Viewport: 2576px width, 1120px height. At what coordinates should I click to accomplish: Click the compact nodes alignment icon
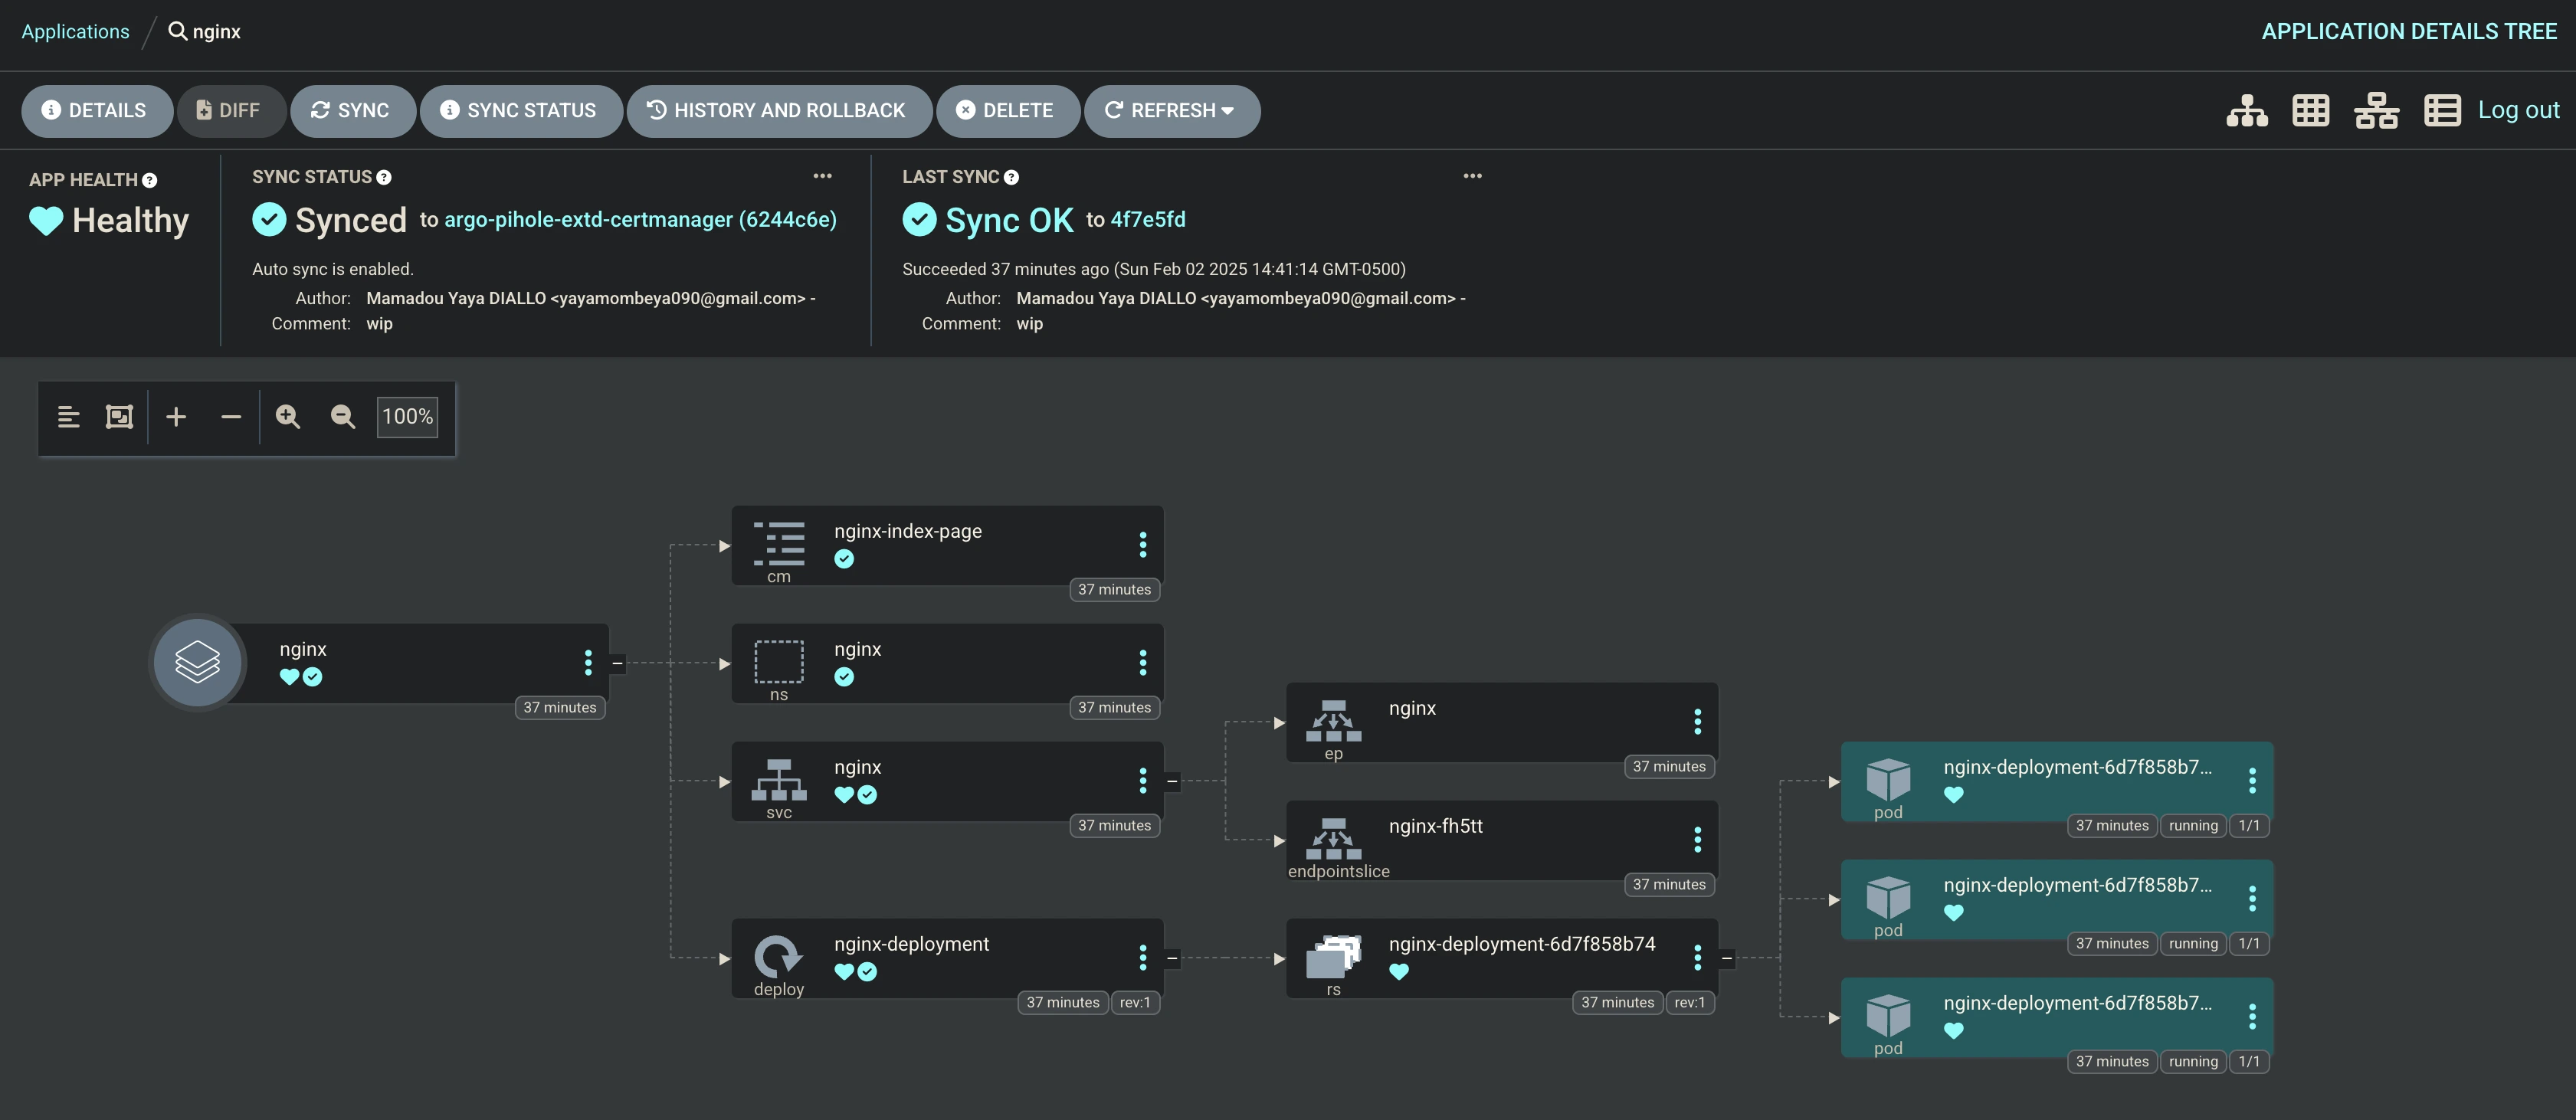pos(68,417)
